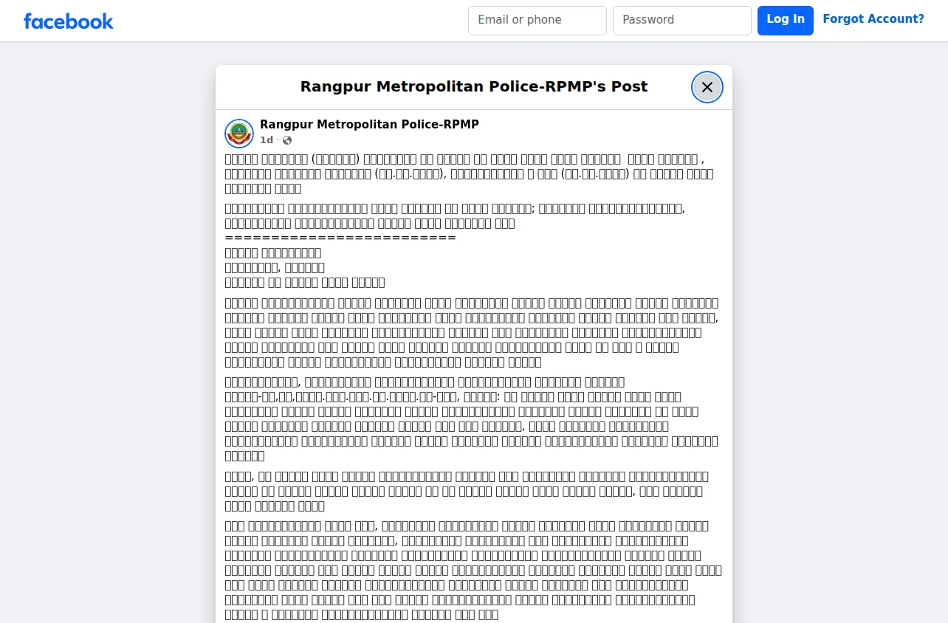Open the Forgot Account? link
This screenshot has height=623, width=948.
873,20
